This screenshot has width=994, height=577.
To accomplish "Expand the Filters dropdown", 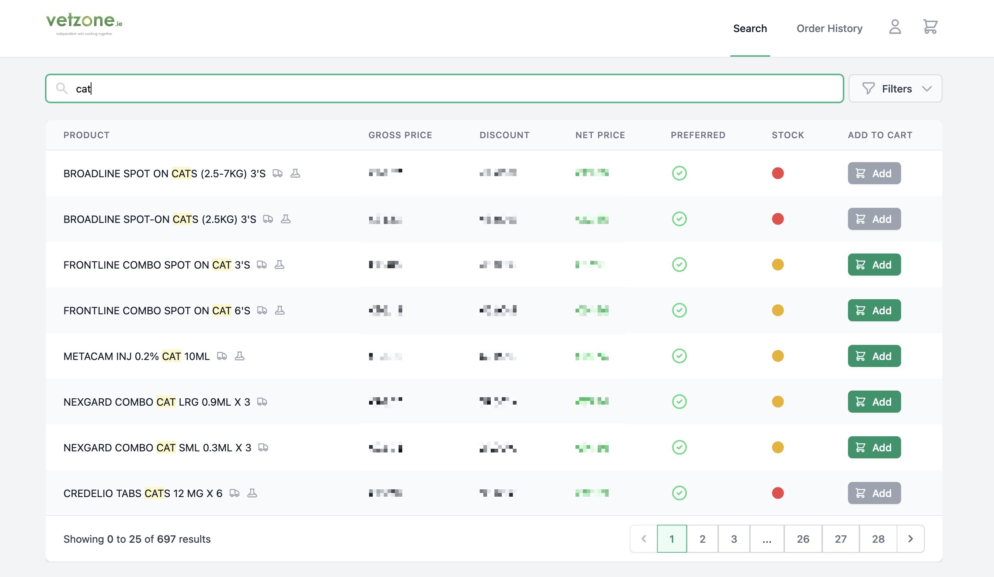I will pyautogui.click(x=895, y=89).
